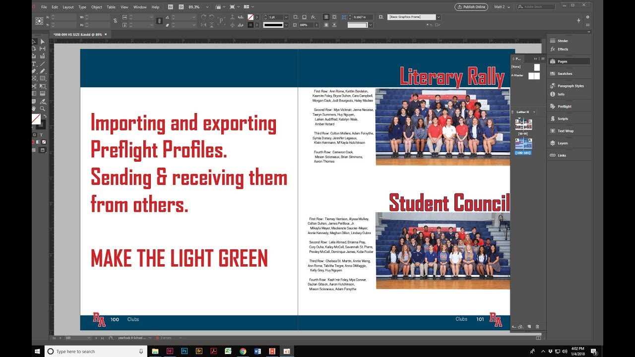Click the Publish Online button
Image resolution: width=635 pixels, height=357 pixels.
coord(471,7)
